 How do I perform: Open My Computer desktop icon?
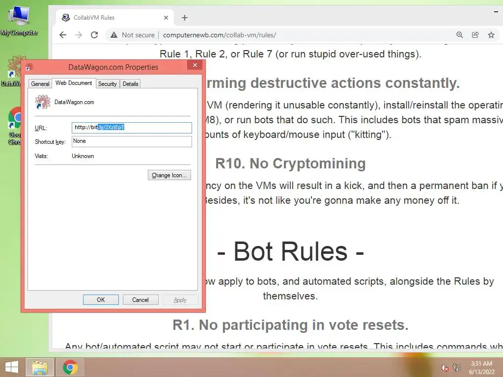tap(19, 20)
